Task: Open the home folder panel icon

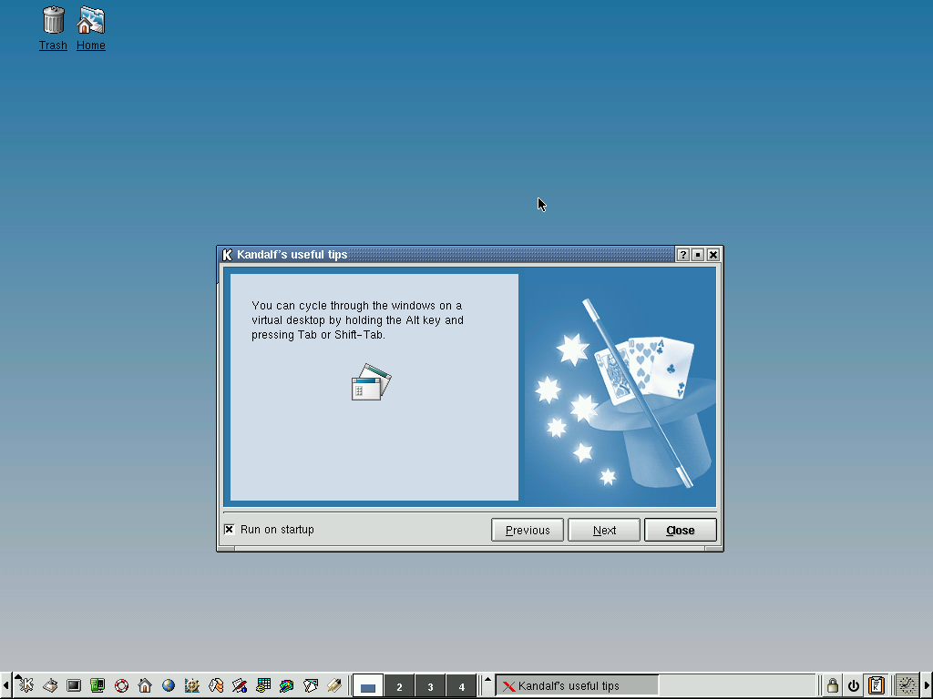Action: [145, 685]
